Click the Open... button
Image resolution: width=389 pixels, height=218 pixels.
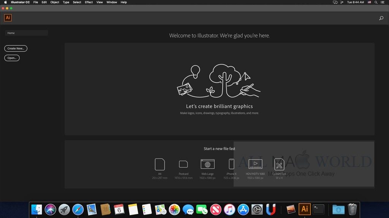[12, 58]
